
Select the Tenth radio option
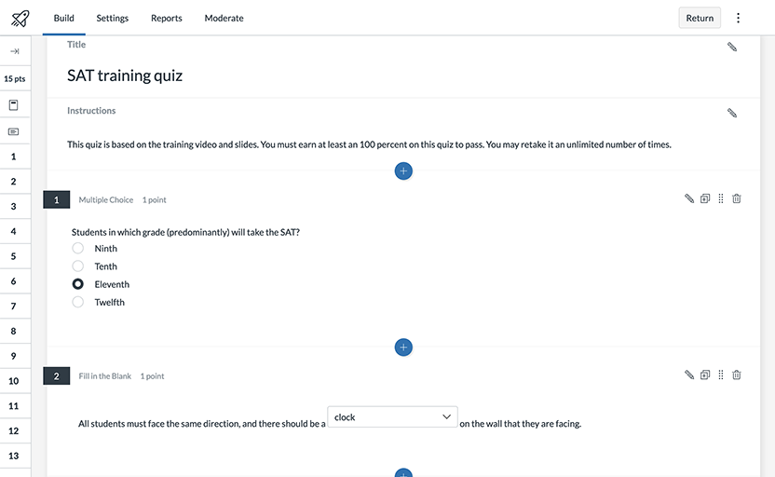(x=78, y=266)
